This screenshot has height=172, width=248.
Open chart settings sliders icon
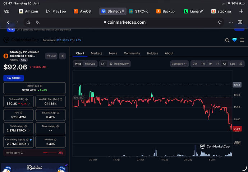(240, 64)
